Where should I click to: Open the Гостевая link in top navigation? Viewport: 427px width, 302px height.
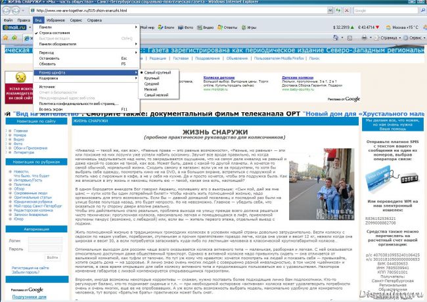(x=181, y=58)
